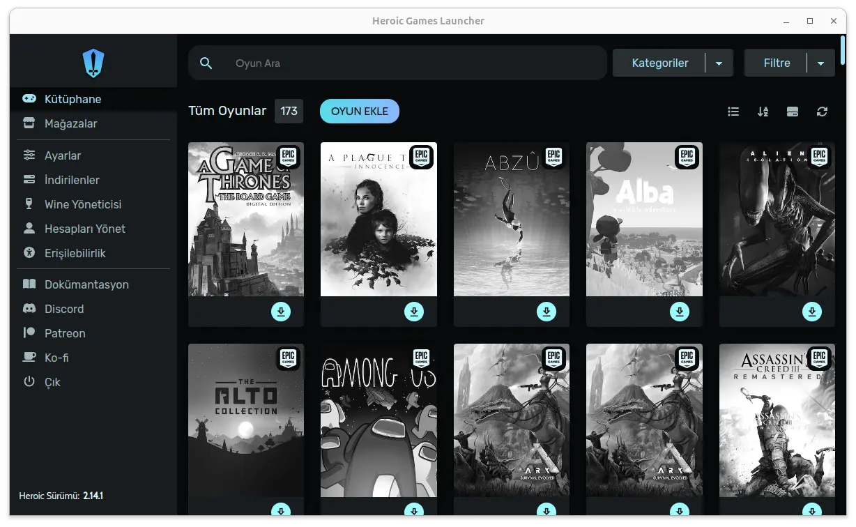
Task: Open Dokümantasyon documentation link
Action: [93, 284]
